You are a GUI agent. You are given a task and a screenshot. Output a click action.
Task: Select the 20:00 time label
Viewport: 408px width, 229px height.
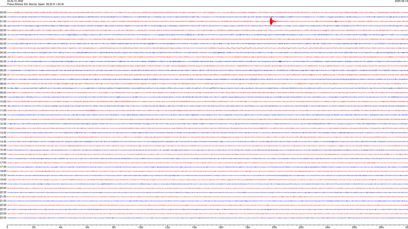click(3, 188)
